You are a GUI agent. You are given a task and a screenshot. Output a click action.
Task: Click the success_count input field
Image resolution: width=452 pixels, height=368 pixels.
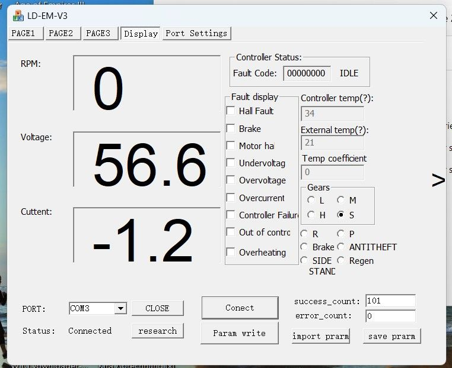click(390, 301)
